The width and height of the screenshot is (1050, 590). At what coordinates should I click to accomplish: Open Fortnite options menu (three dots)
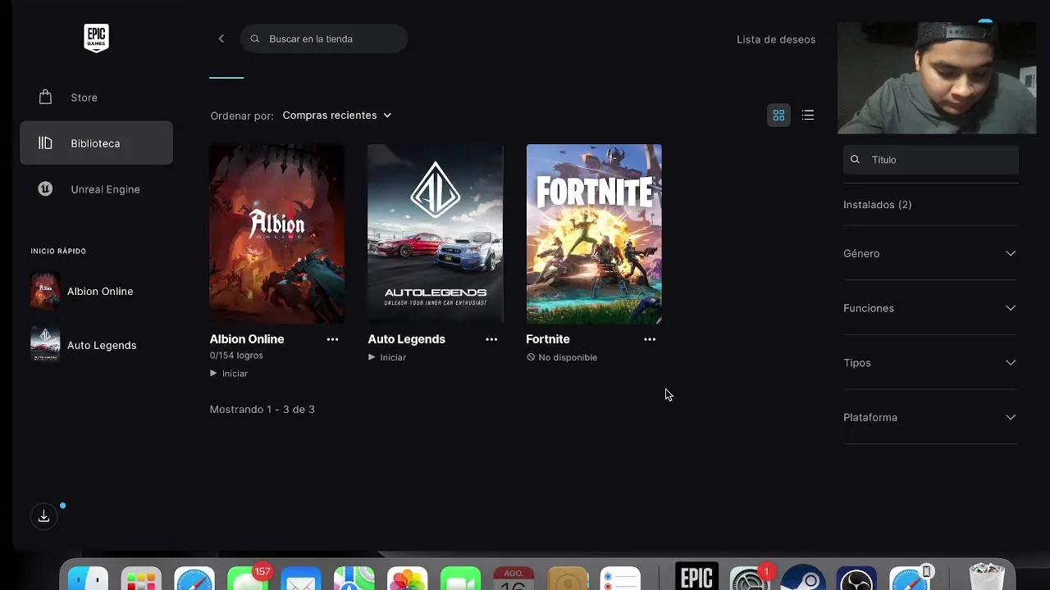point(650,339)
